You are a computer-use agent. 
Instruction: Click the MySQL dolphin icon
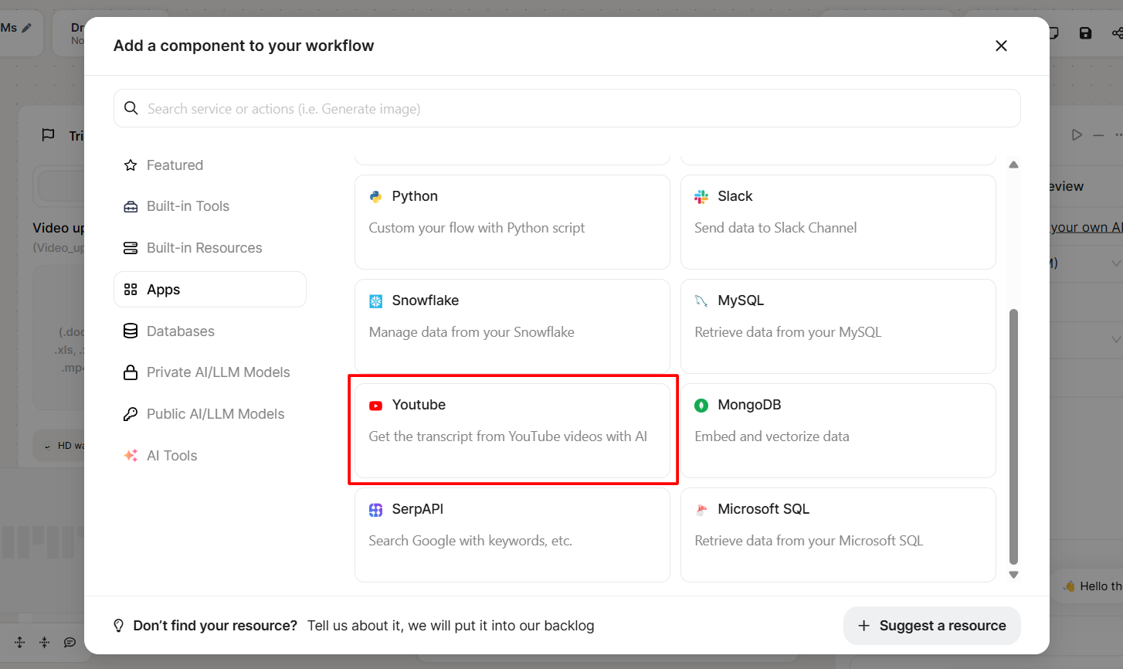(x=701, y=301)
